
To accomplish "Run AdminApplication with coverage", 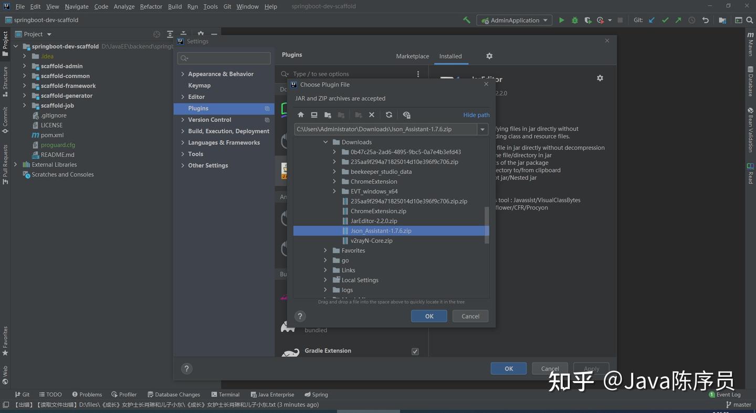I will pos(587,20).
